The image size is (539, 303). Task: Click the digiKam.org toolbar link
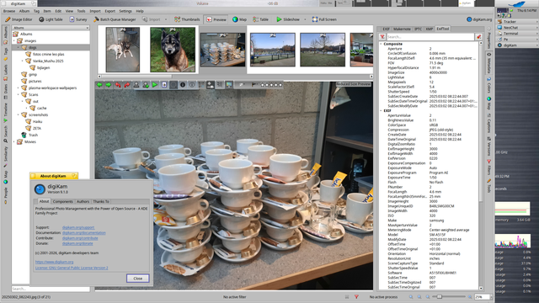click(x=479, y=19)
